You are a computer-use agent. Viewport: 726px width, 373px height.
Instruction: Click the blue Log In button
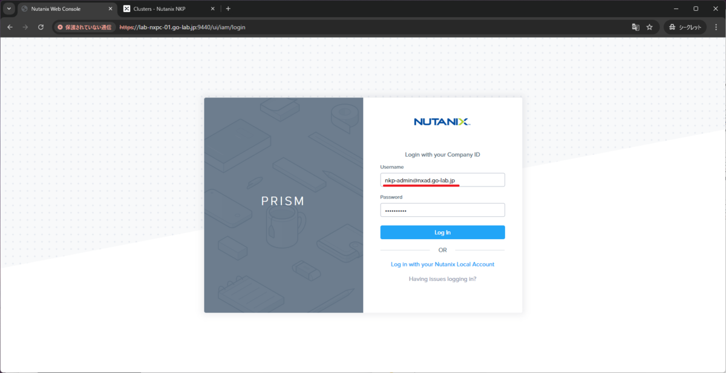tap(442, 233)
